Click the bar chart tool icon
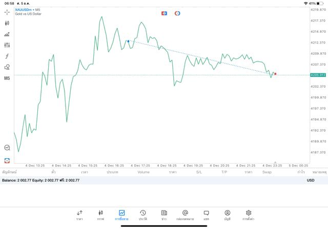The image size is (328, 229). [7, 34]
